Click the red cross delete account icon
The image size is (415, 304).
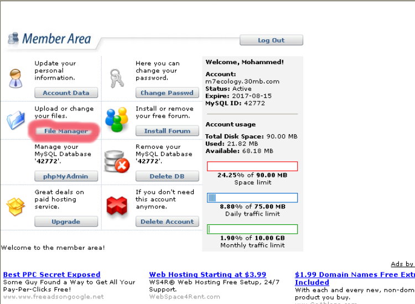coord(117,206)
